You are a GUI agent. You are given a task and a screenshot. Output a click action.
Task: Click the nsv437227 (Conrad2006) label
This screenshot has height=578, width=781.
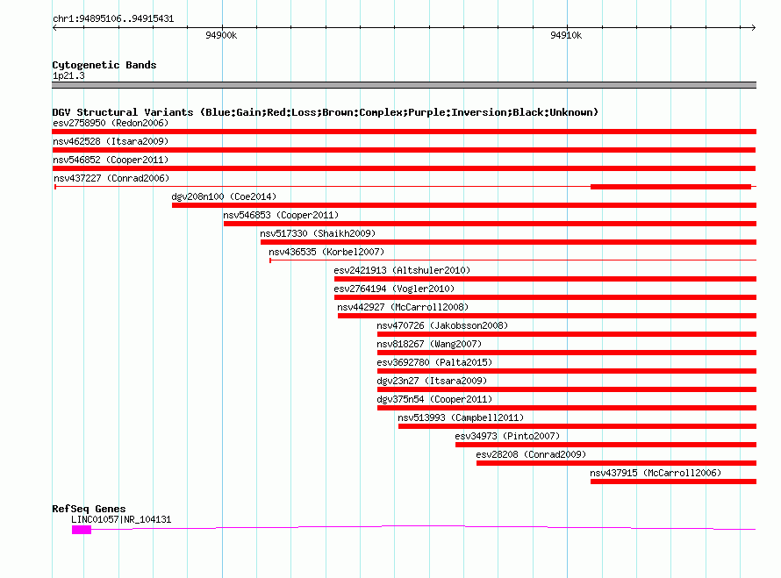click(x=111, y=178)
